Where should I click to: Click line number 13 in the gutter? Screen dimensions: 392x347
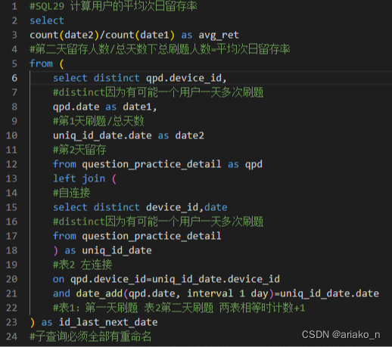click(x=11, y=178)
